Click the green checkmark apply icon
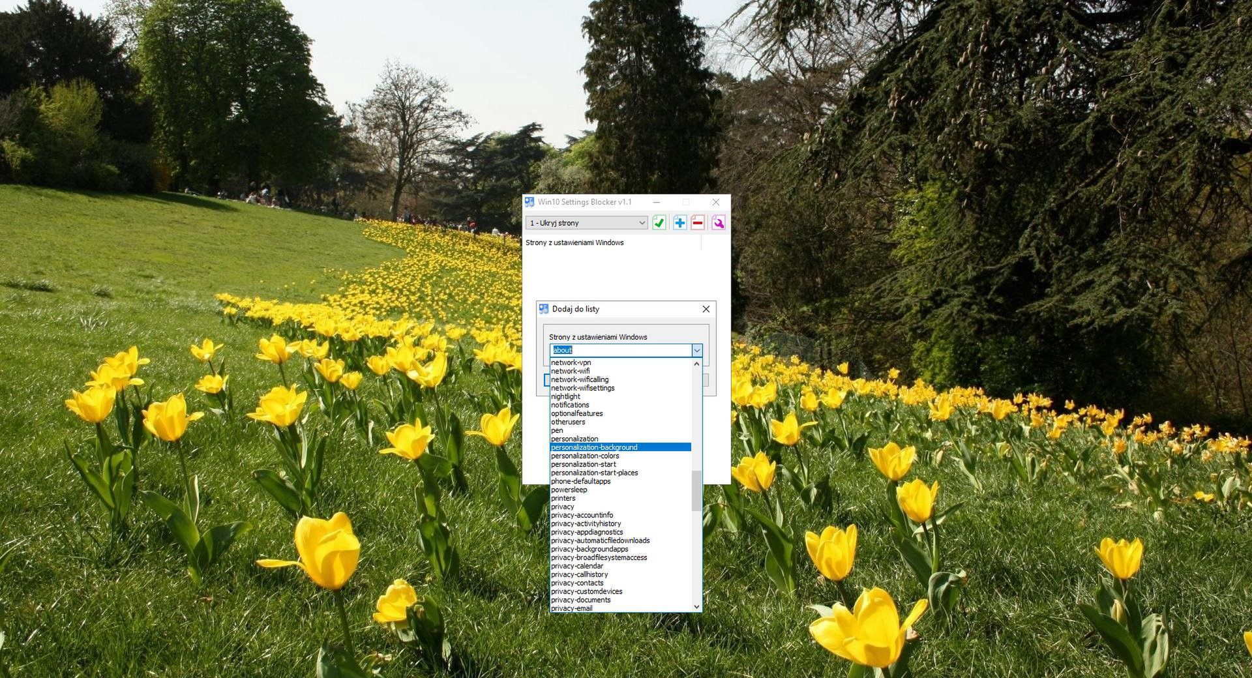Image resolution: width=1252 pixels, height=678 pixels. 659,223
